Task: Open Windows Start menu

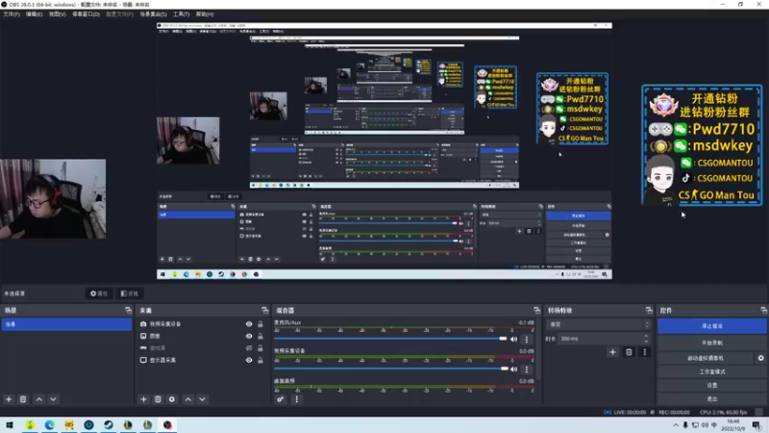Action: [10, 424]
